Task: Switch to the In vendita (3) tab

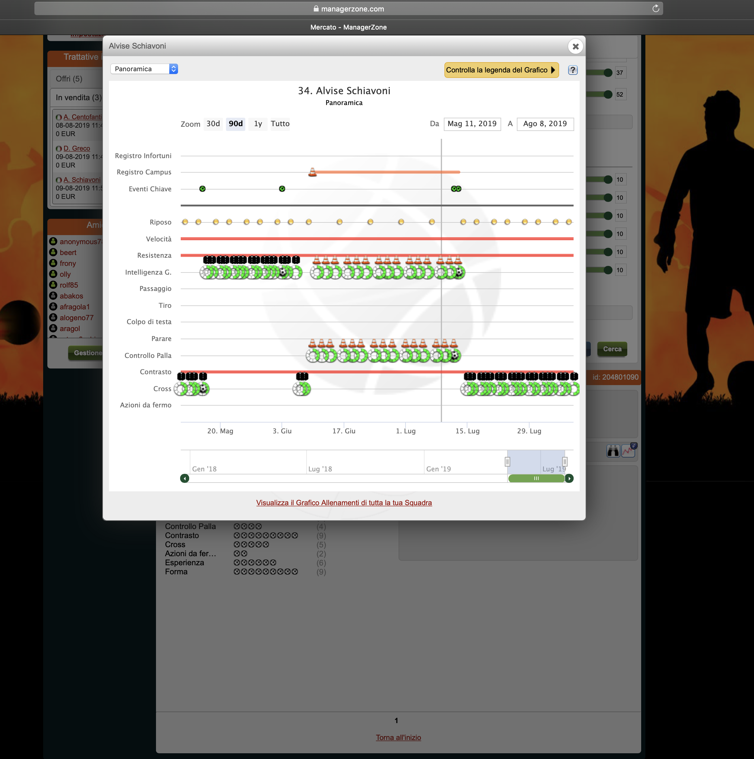Action: coord(78,97)
